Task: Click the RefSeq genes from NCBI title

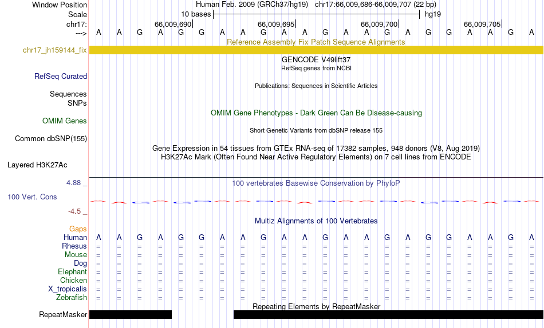Action: pyautogui.click(x=316, y=68)
